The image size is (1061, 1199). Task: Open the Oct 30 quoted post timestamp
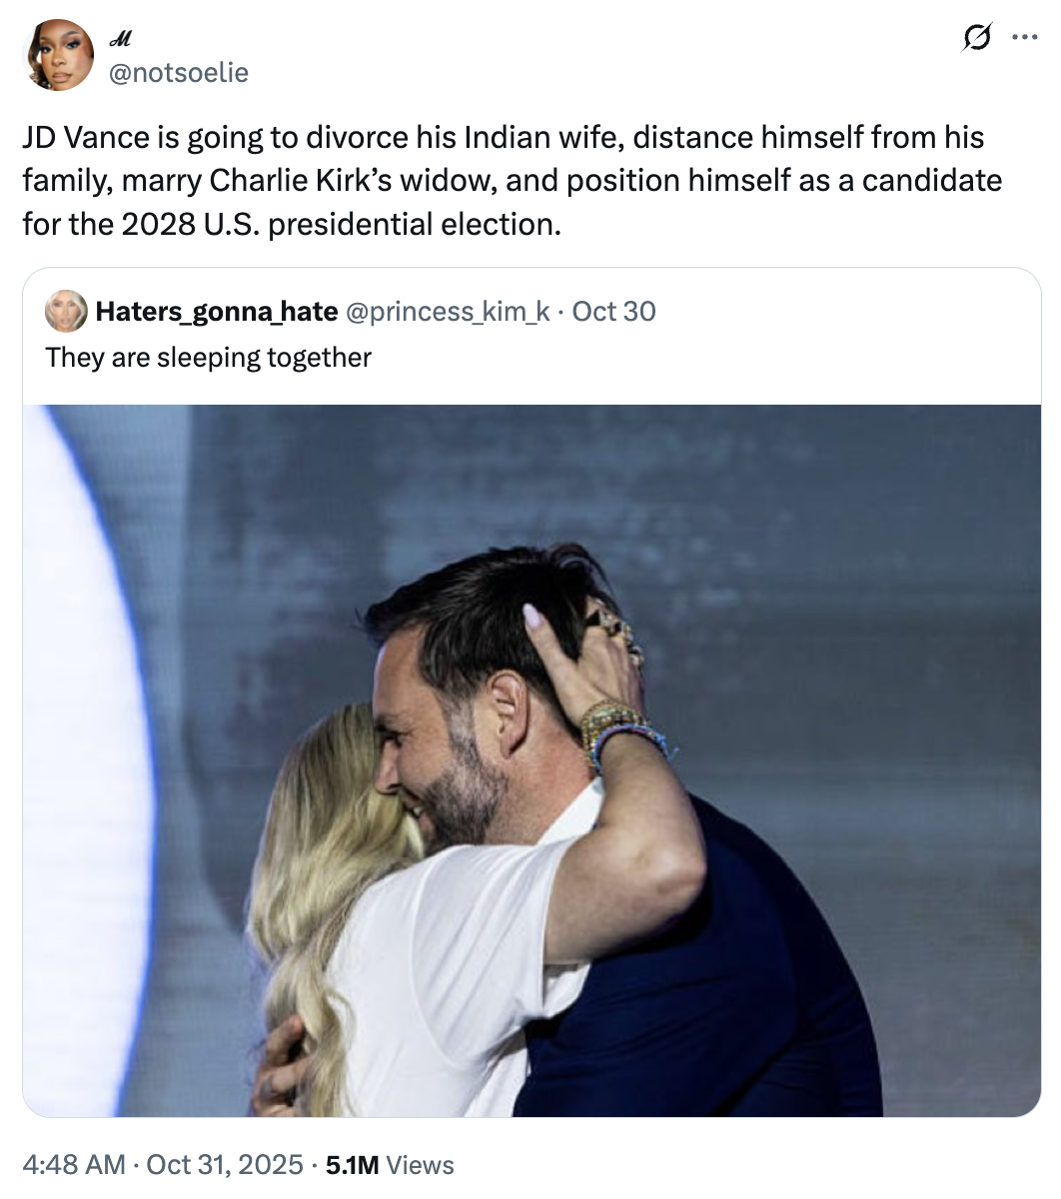click(613, 312)
